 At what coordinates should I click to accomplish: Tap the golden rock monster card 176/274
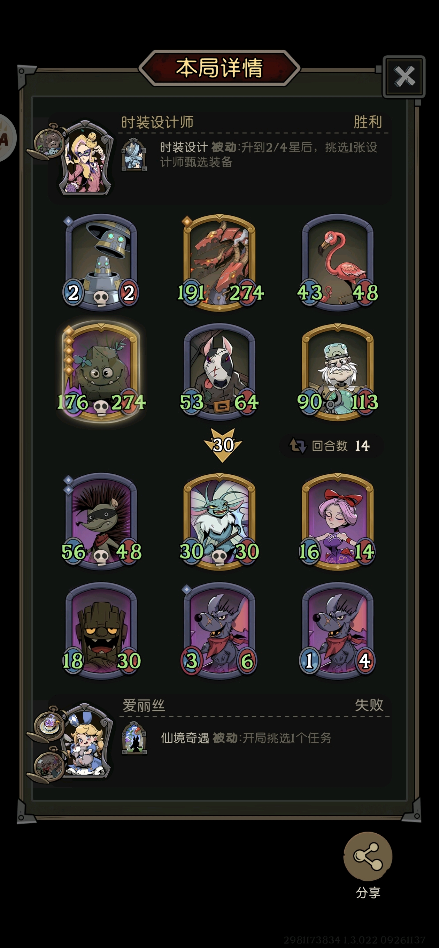[101, 372]
